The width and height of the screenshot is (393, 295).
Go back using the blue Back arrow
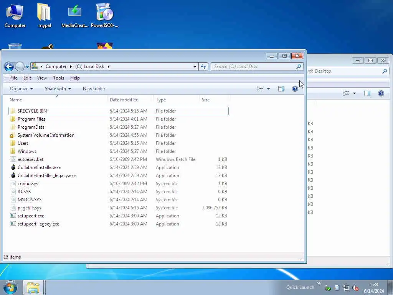tap(9, 66)
